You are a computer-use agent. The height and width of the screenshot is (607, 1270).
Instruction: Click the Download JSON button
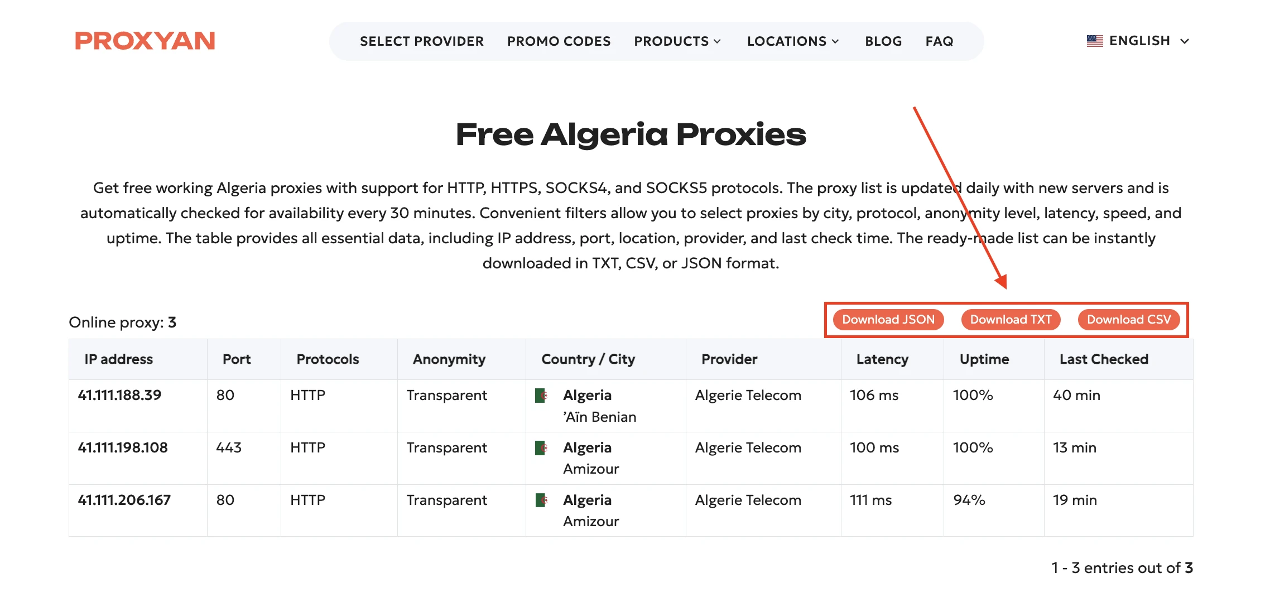[x=888, y=320]
